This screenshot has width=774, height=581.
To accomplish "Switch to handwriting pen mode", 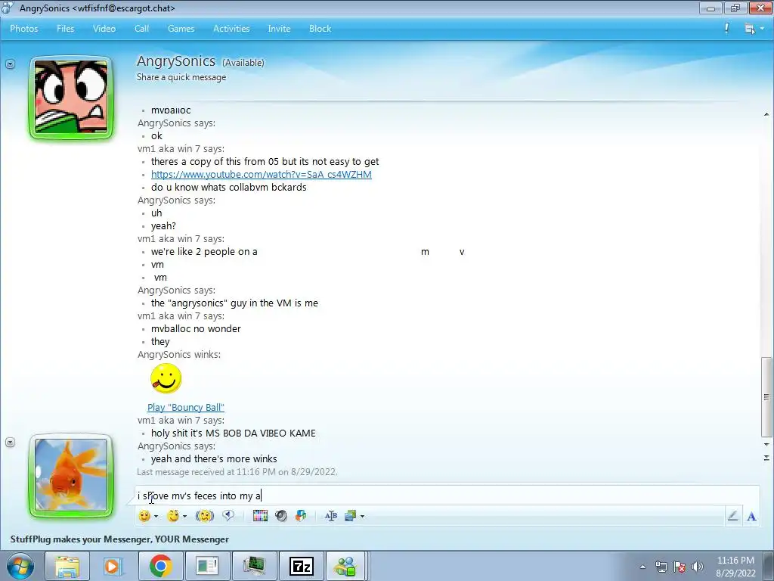I will [x=733, y=516].
